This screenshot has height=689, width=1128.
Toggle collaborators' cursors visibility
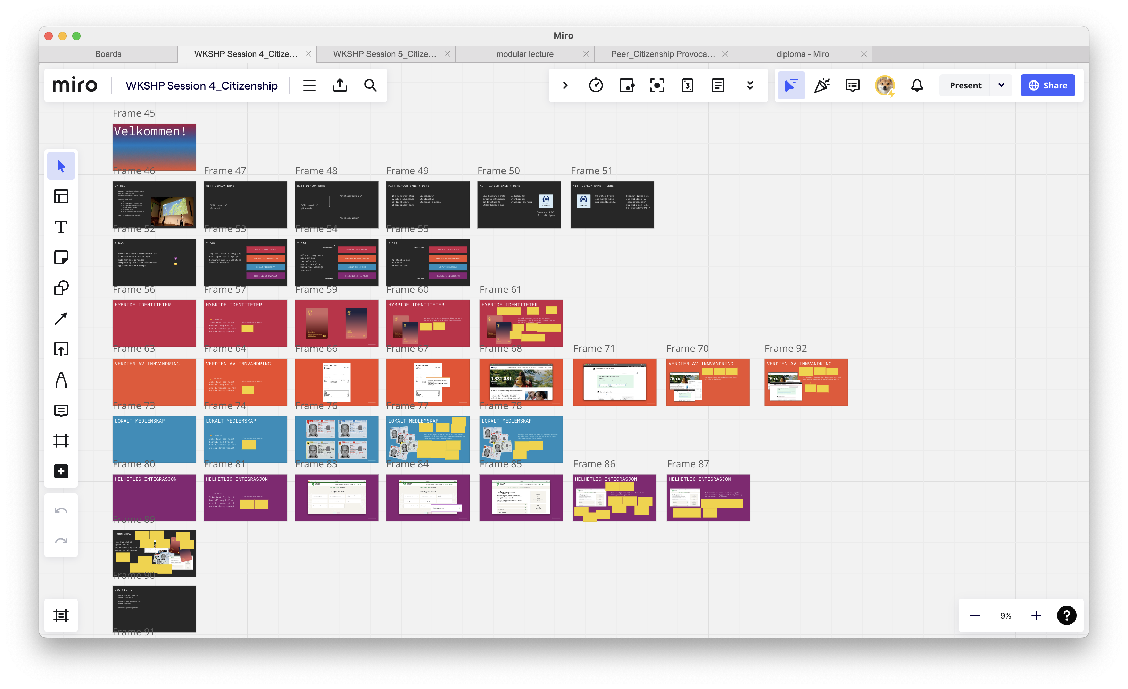(790, 85)
